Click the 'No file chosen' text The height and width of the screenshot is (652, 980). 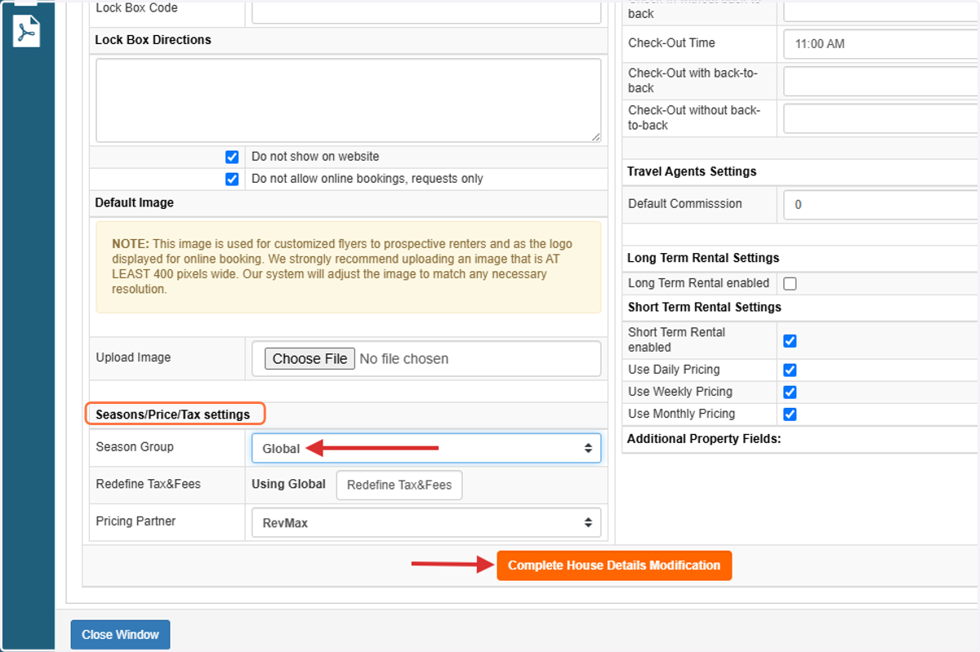404,359
